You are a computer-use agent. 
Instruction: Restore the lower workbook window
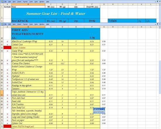tap(157, 24)
